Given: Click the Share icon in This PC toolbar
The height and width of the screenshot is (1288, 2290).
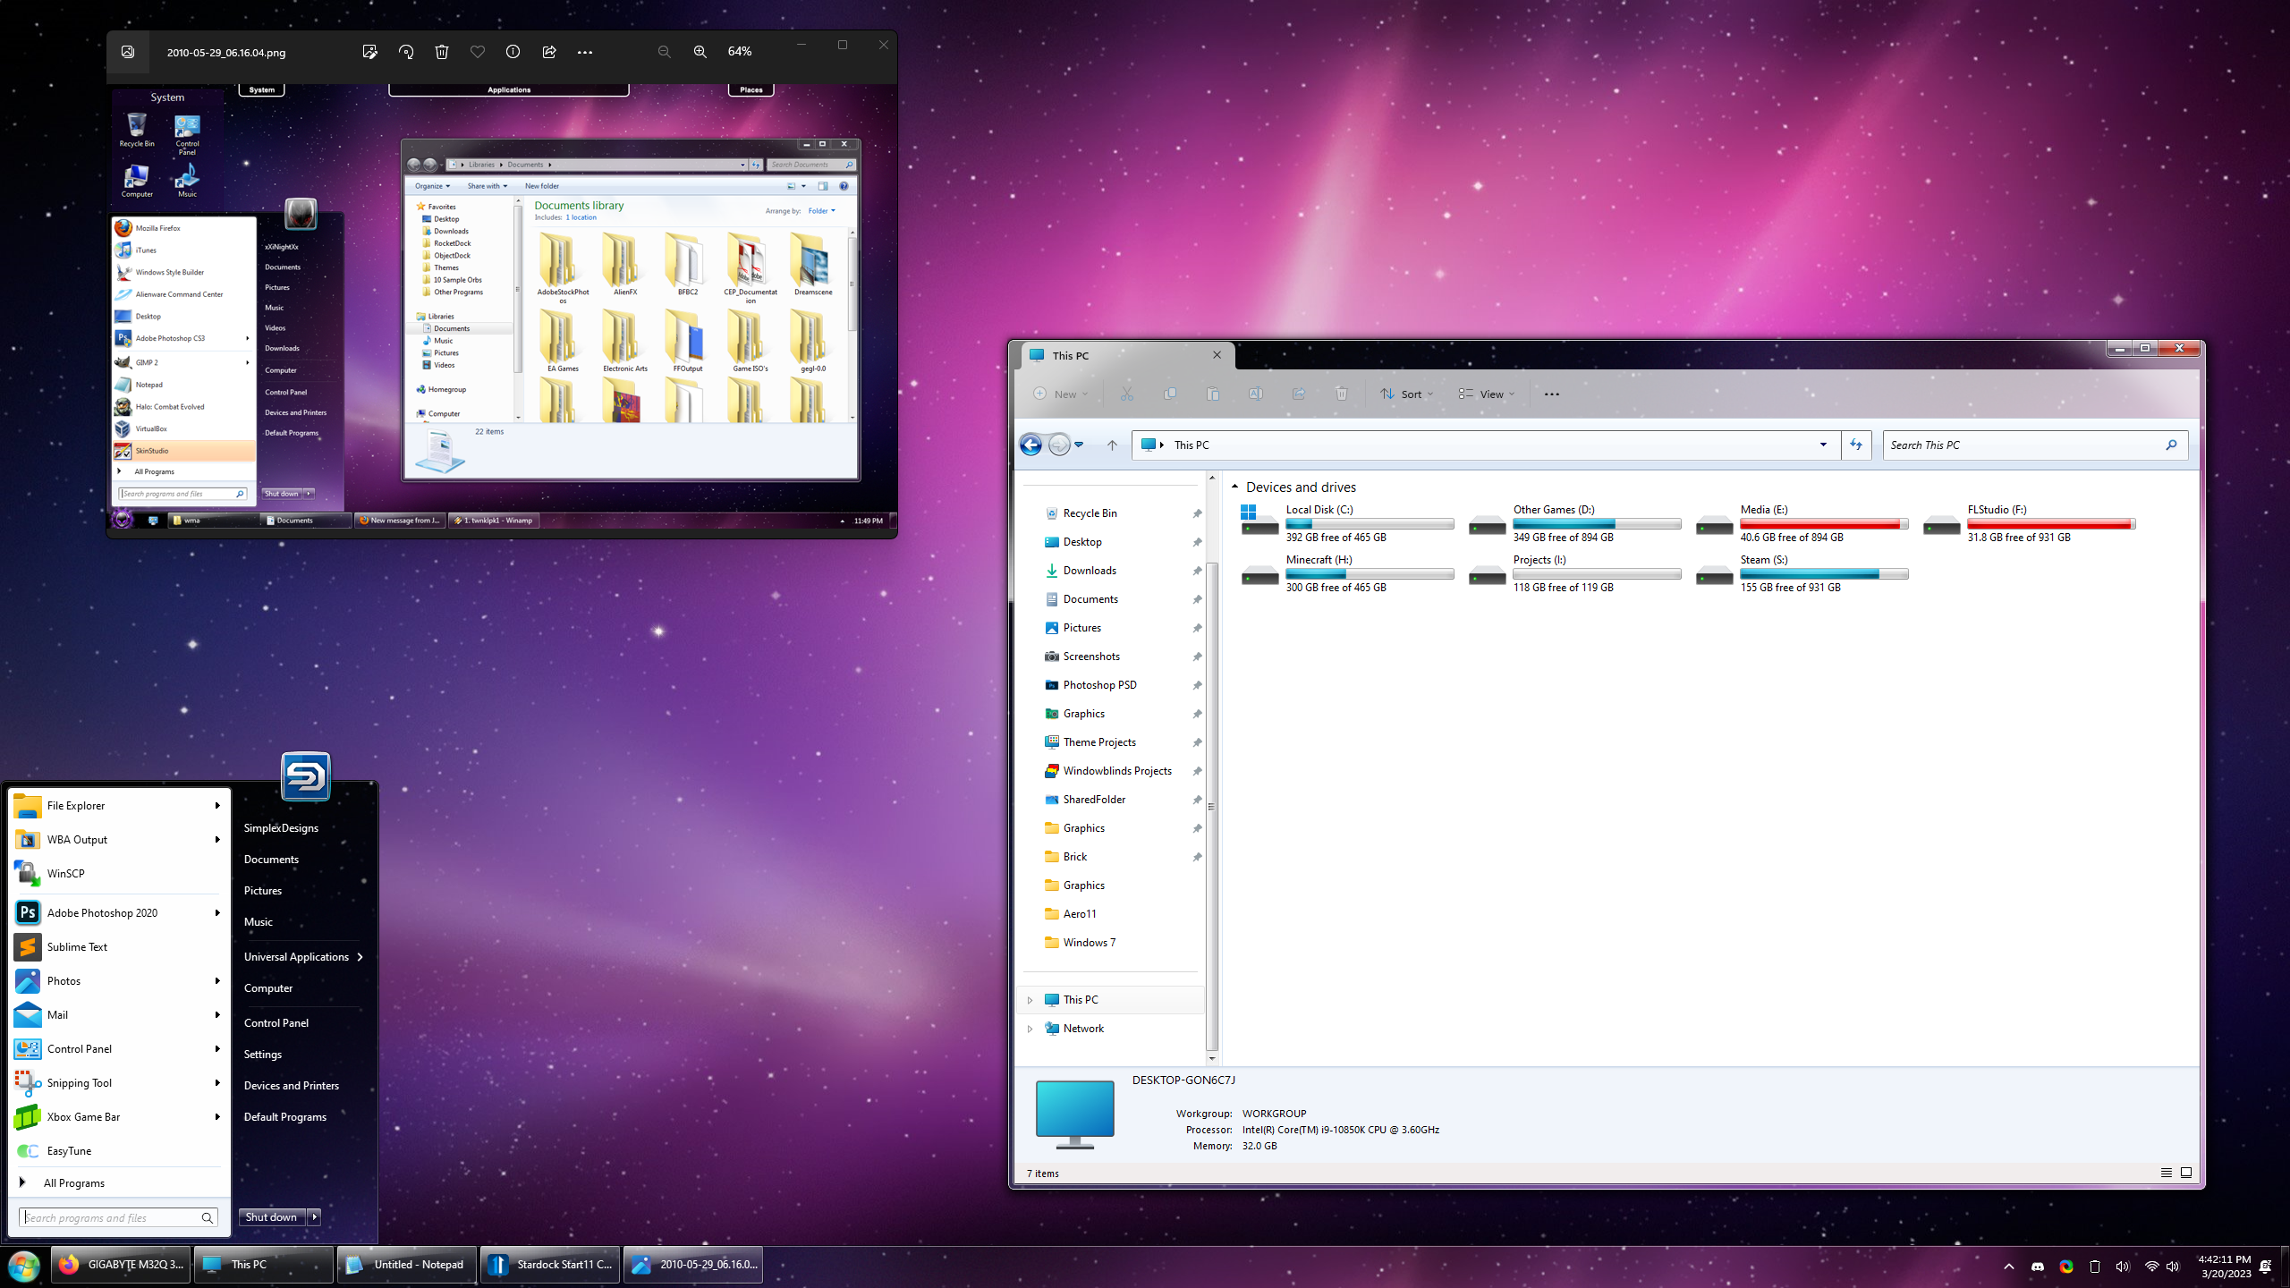Looking at the screenshot, I should click(x=1299, y=394).
